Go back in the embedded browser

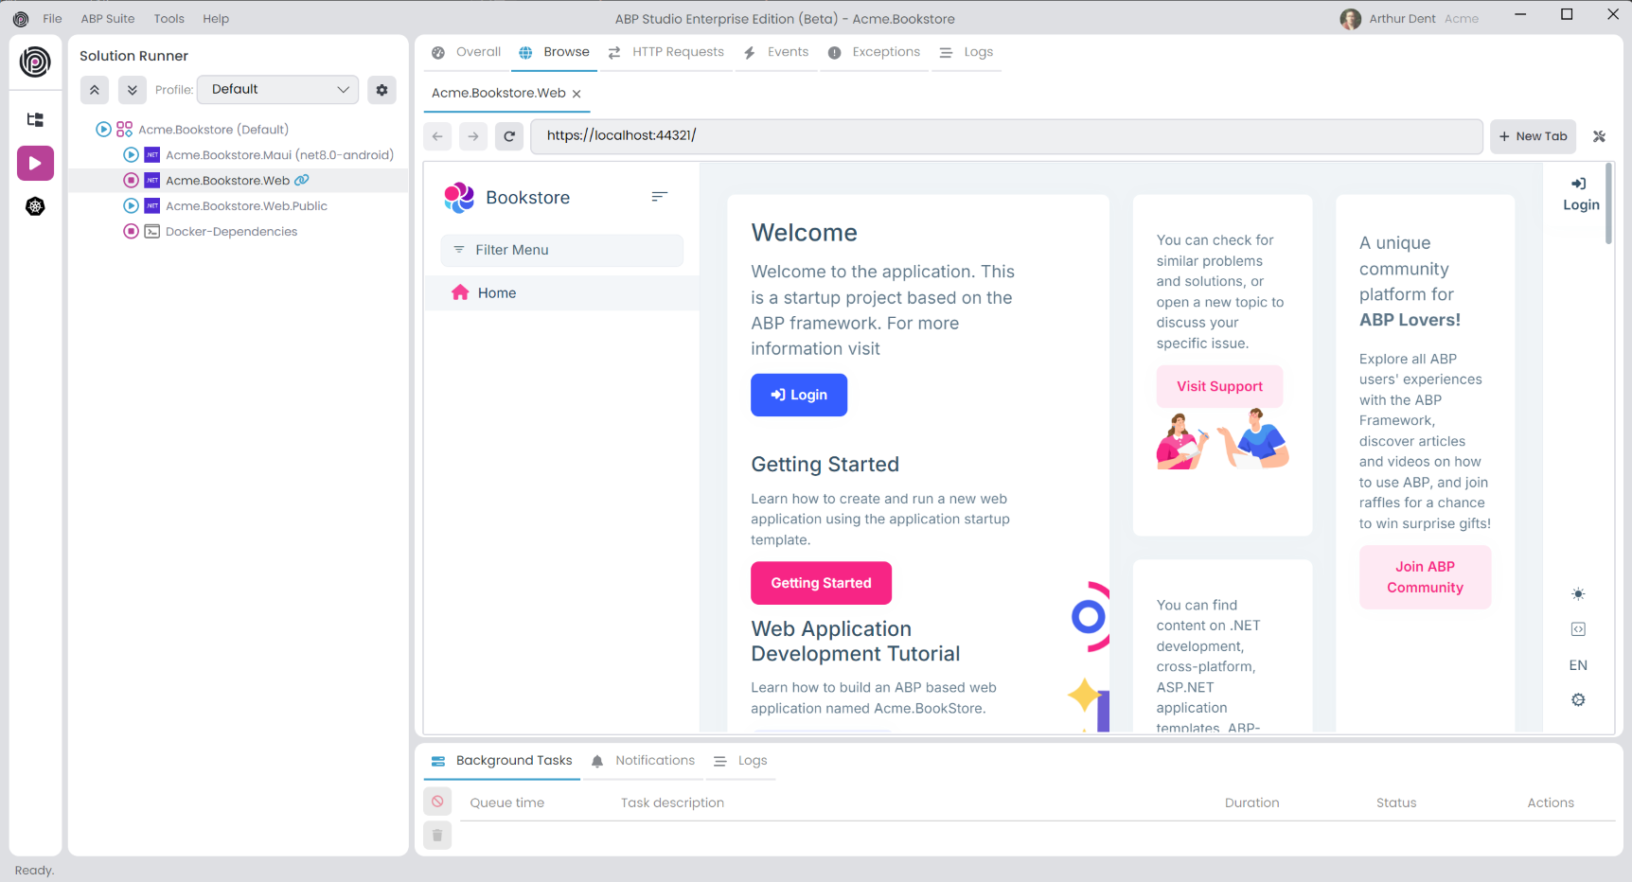tap(437, 136)
